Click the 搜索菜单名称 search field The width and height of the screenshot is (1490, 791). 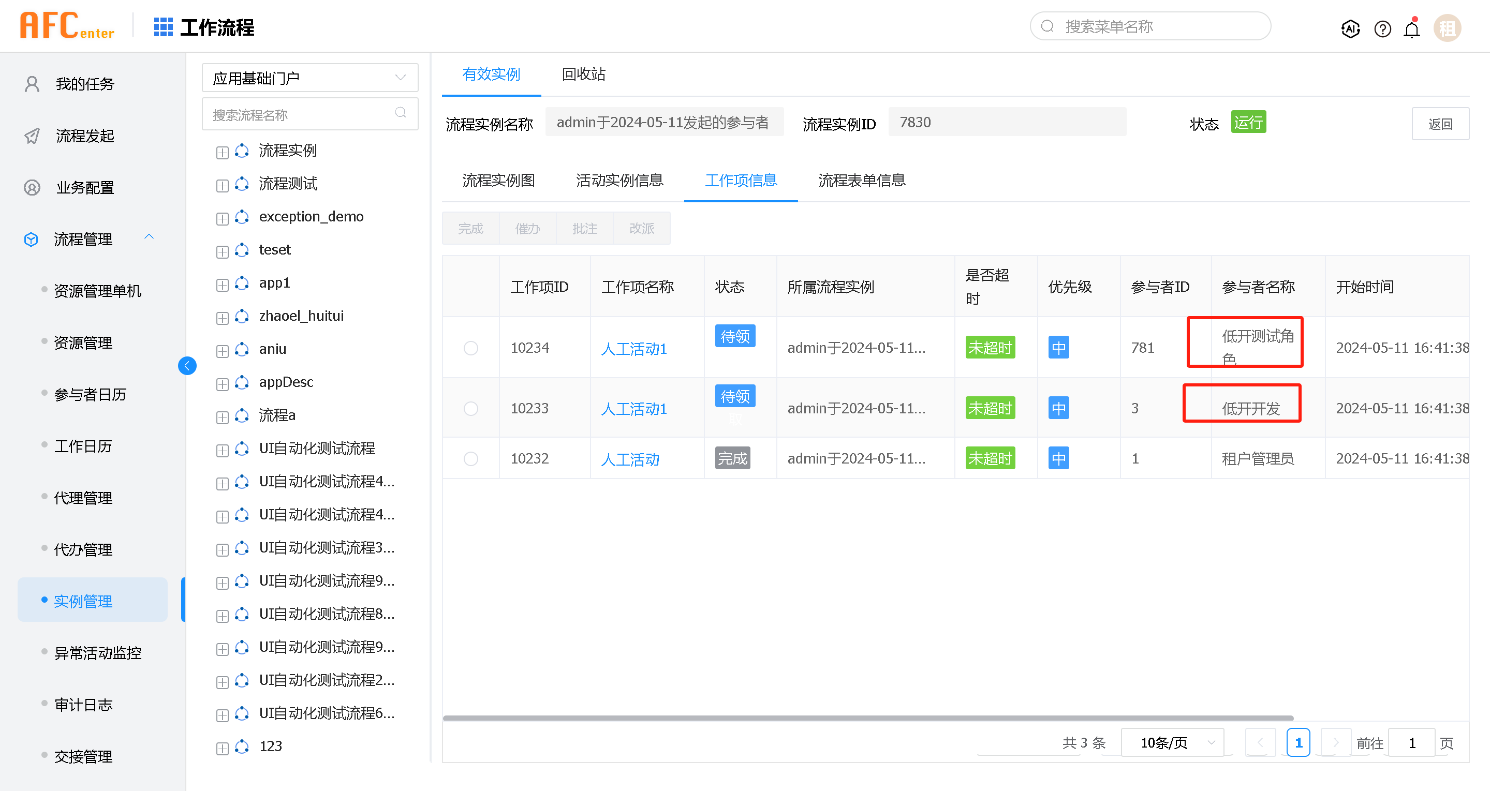click(1151, 26)
